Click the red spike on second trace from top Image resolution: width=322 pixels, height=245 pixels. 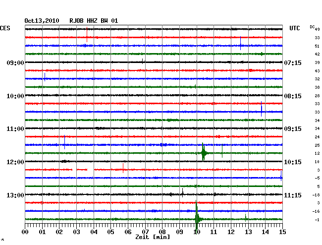87,35
